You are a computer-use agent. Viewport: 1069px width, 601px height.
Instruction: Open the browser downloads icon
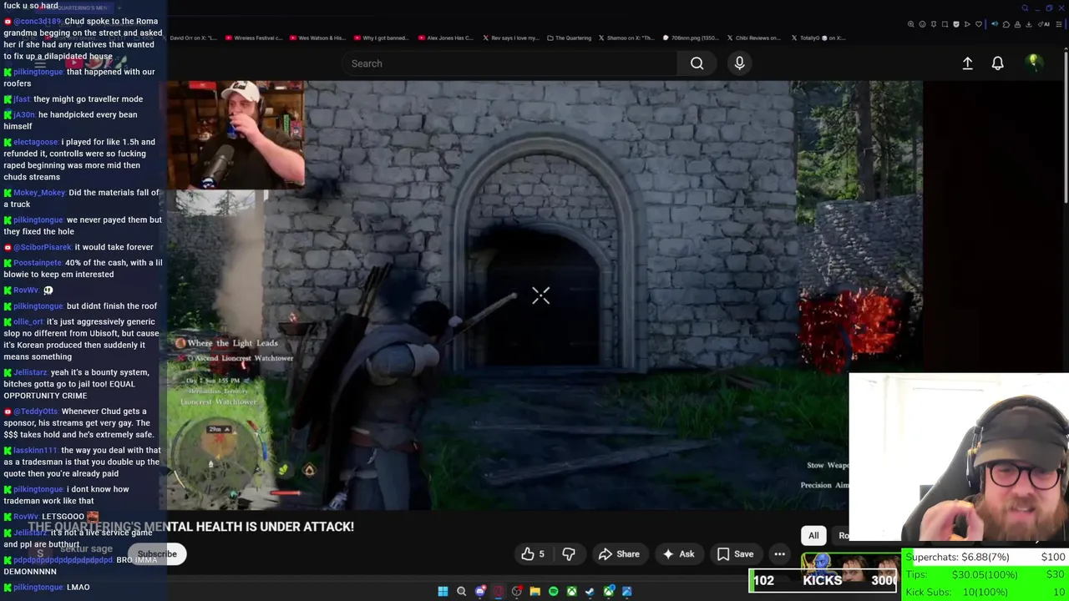pyautogui.click(x=1029, y=24)
